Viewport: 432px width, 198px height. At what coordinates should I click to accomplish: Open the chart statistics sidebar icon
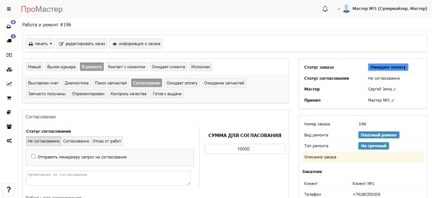9,83
